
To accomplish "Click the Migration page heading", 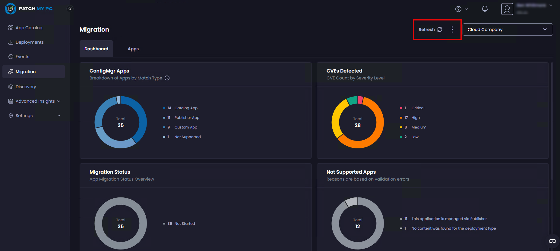I will pyautogui.click(x=94, y=29).
